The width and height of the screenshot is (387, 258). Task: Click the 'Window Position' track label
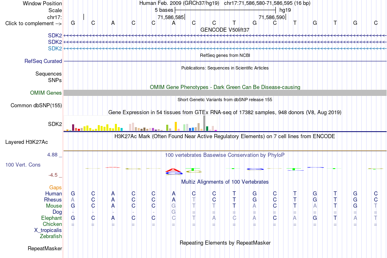coord(42,3)
